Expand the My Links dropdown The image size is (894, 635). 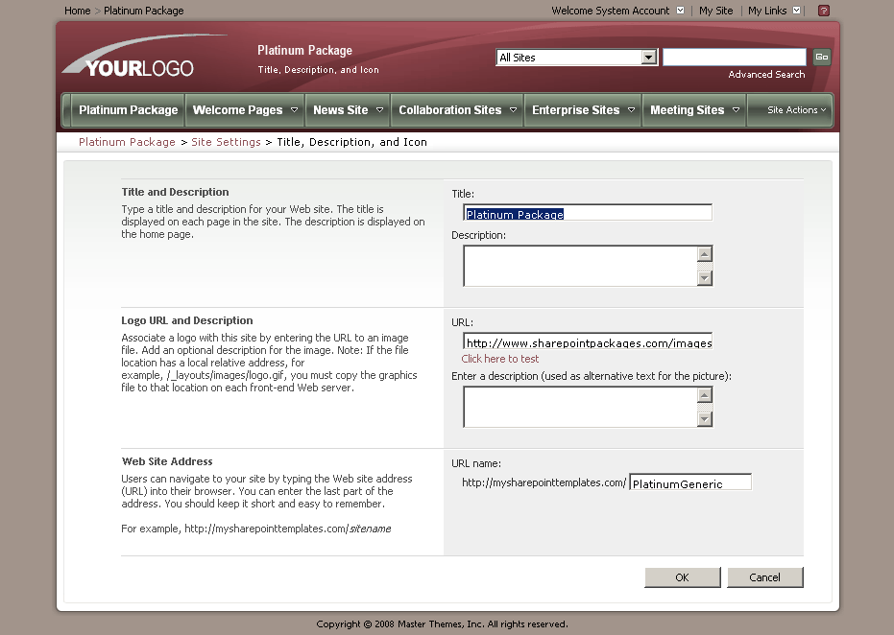[x=793, y=11]
